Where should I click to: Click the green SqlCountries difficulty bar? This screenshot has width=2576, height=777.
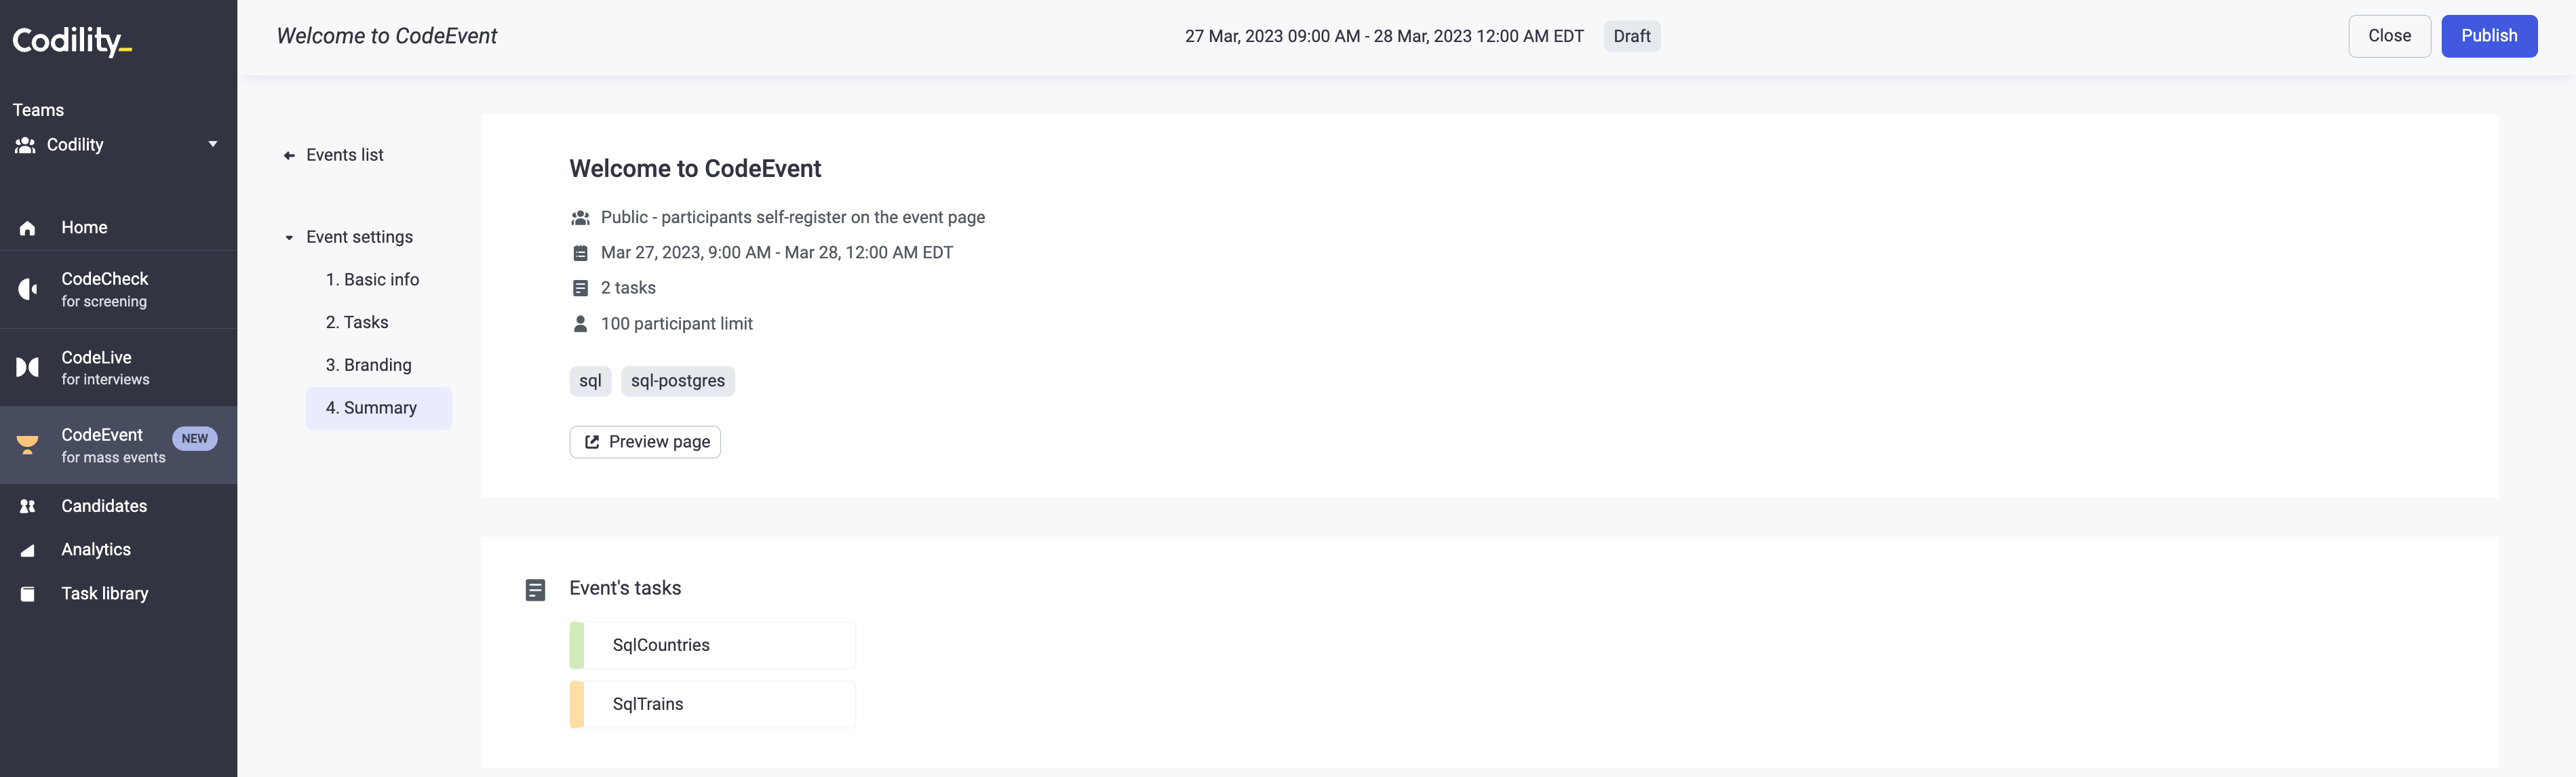[x=577, y=646]
